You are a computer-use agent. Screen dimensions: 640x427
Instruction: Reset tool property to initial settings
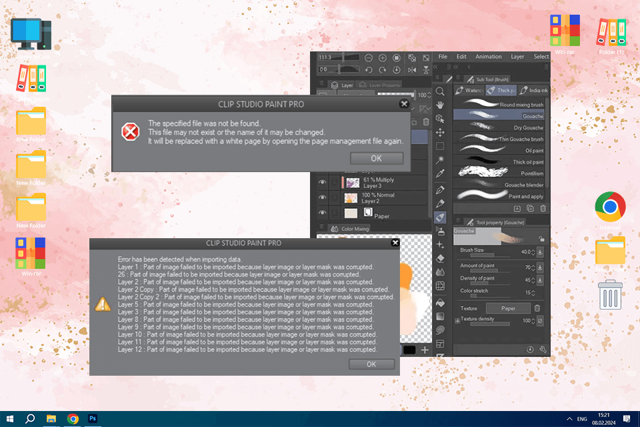pyautogui.click(x=530, y=350)
